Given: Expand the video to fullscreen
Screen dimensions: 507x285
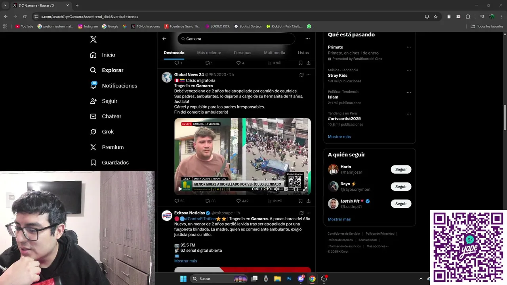Looking at the screenshot, I should [x=305, y=189].
